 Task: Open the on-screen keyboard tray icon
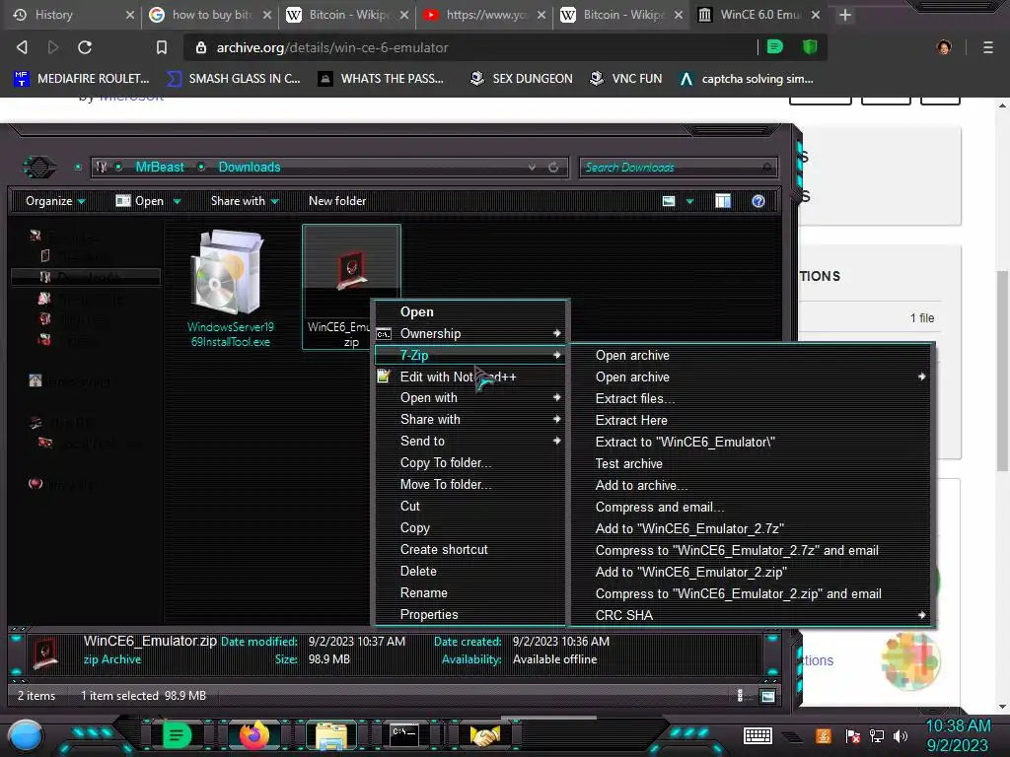(x=757, y=735)
